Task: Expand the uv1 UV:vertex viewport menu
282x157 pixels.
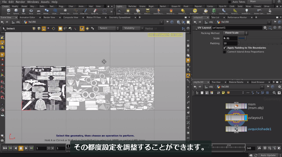Action: [x=159, y=35]
